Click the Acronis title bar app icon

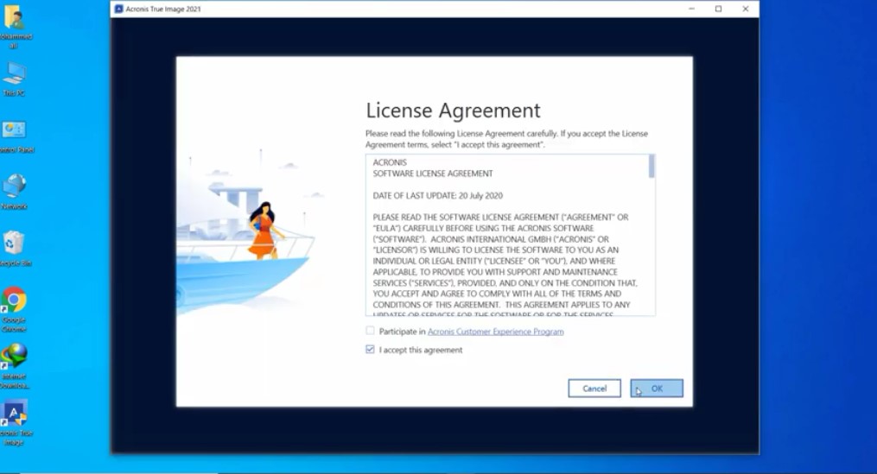pos(118,9)
